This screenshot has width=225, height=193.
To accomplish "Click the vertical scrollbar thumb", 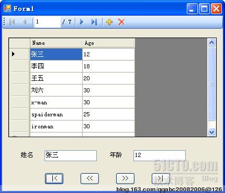I will [x=211, y=84].
